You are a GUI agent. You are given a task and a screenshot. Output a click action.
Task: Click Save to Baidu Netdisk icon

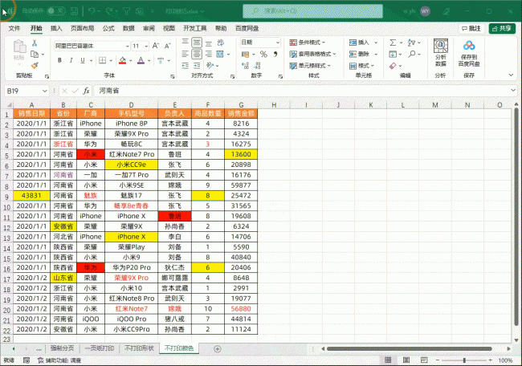click(469, 52)
